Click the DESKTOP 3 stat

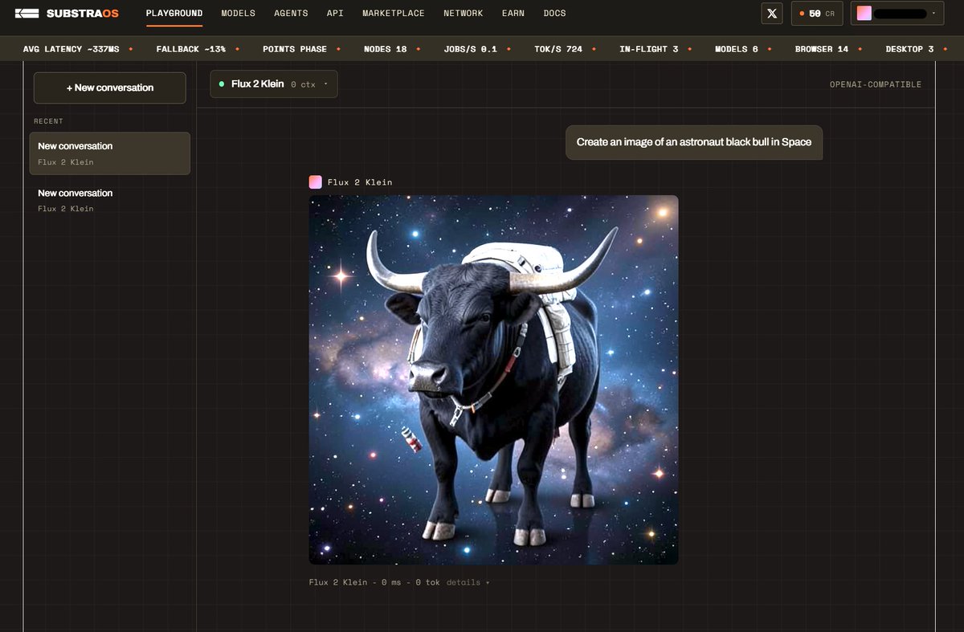(x=910, y=49)
